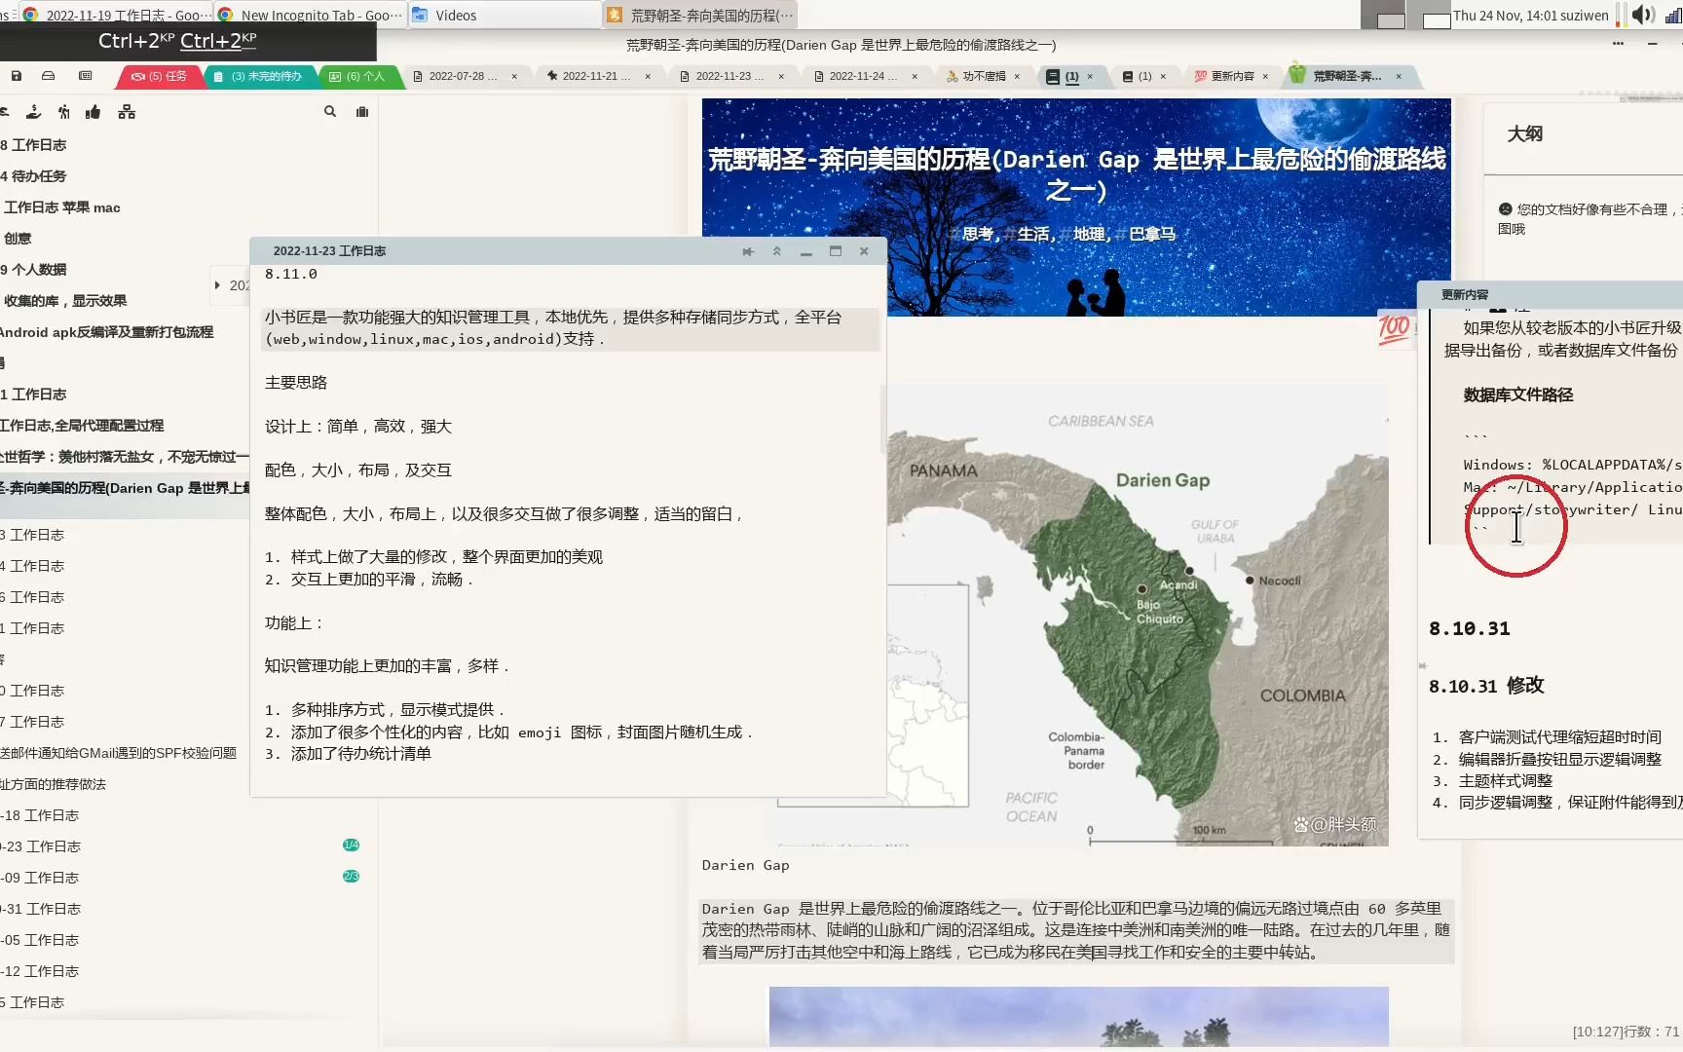Viewport: 1683px width, 1052px height.
Task: Select 收集的库，显示效果 in sidebar
Action: [65, 301]
